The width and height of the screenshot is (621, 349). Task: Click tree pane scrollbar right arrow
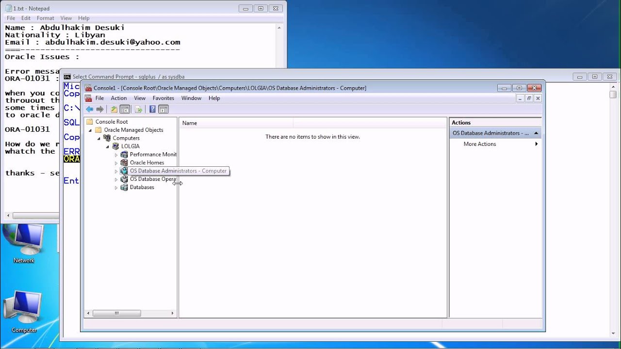pyautogui.click(x=172, y=314)
